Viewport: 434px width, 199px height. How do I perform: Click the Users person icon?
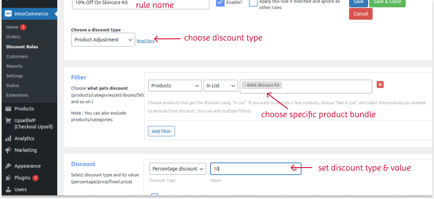[8, 190]
